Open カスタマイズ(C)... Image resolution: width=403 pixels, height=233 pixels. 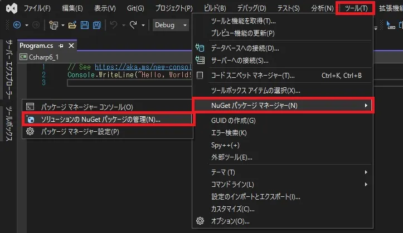(283, 209)
